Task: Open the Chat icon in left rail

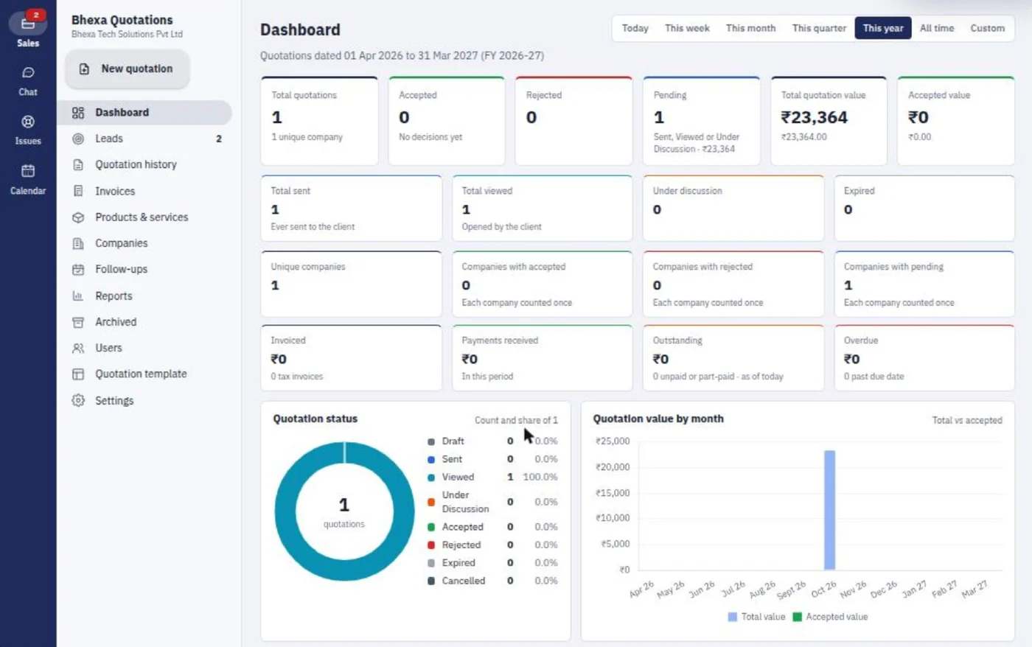Action: tap(28, 72)
